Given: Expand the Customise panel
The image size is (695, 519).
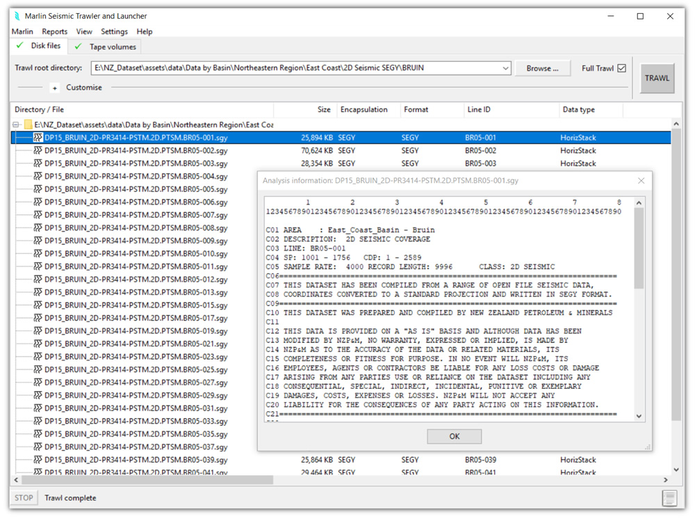Looking at the screenshot, I should point(54,88).
